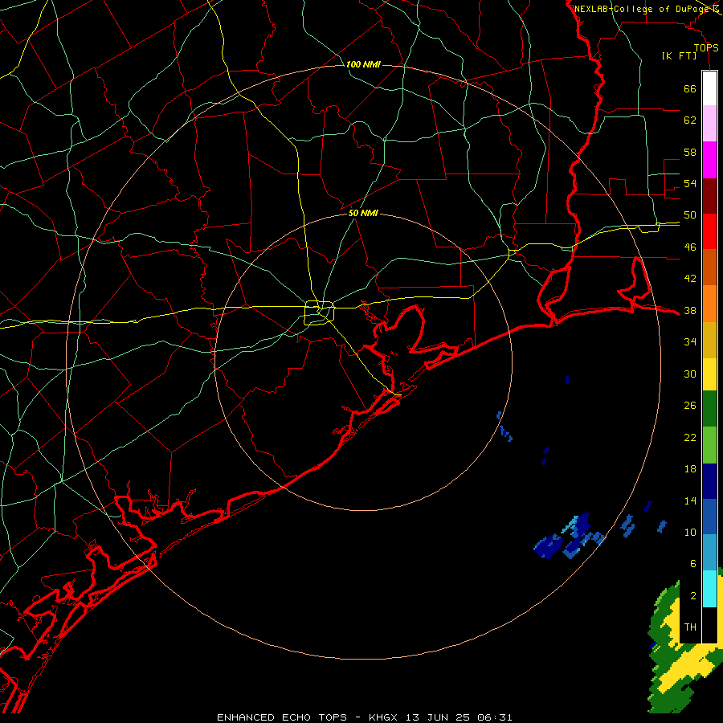The height and width of the screenshot is (723, 723).
Task: Click the "06:31" time in caption
Action: (x=494, y=717)
